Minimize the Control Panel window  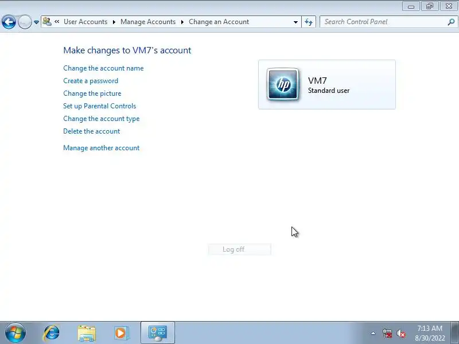(x=411, y=6)
